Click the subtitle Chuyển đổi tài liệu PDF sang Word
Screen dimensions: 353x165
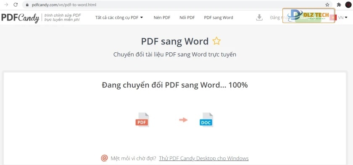pyautogui.click(x=175, y=54)
